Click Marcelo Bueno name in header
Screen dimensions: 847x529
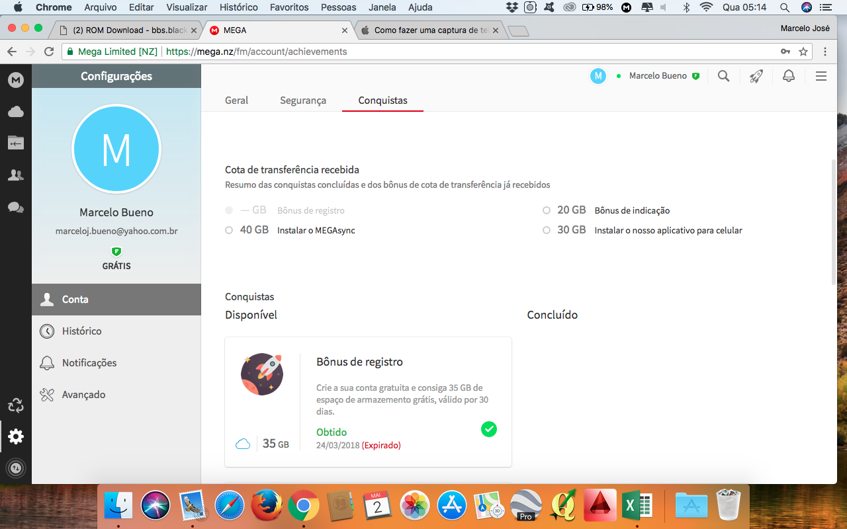tap(658, 76)
